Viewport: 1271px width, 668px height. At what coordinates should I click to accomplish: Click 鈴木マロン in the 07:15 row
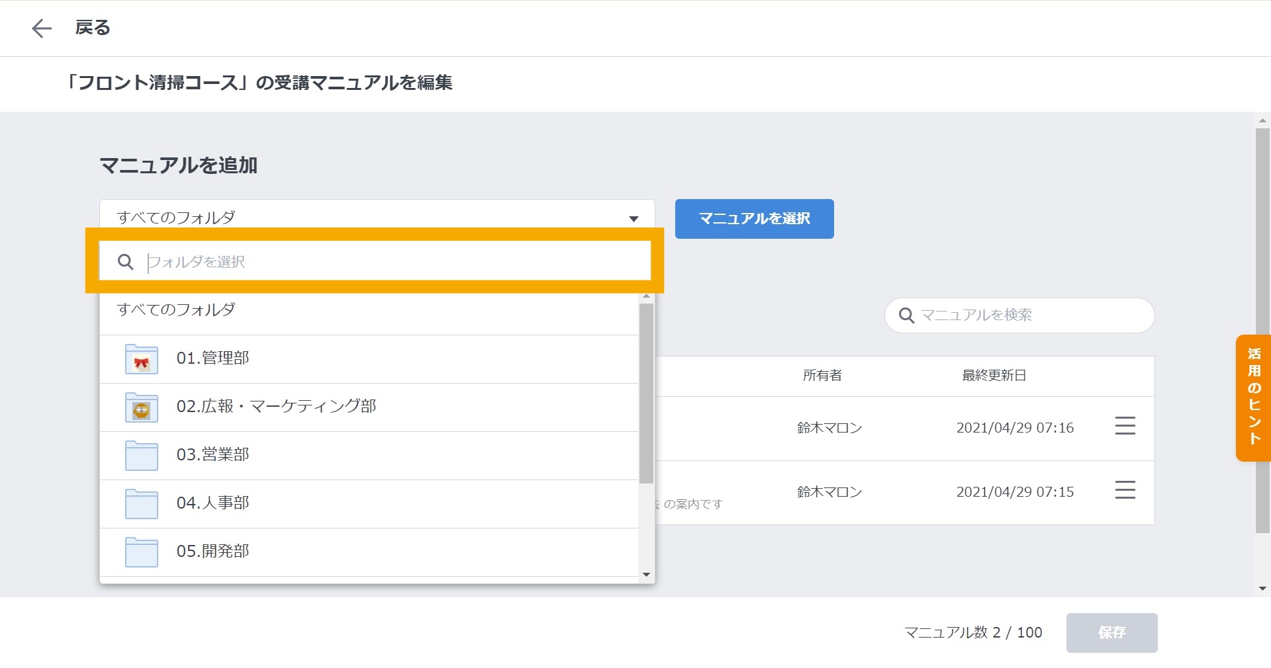829,492
